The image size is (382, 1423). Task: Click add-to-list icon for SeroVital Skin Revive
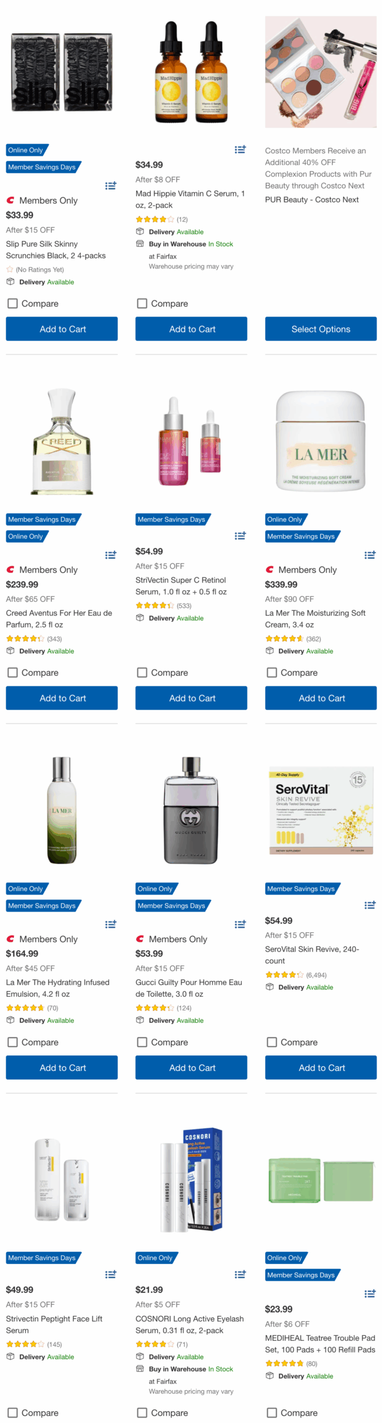(370, 905)
